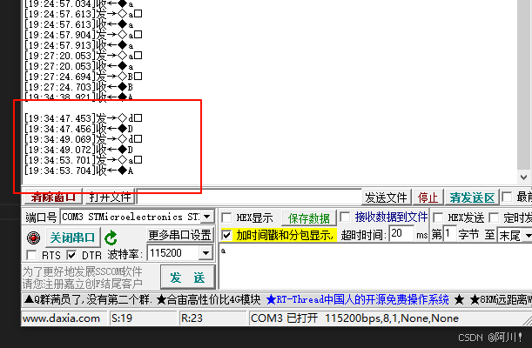Enable the RTS checkbox
The height and width of the screenshot is (348, 532).
[31, 255]
